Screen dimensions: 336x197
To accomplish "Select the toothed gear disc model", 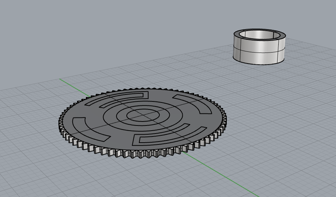I will click(x=142, y=123).
